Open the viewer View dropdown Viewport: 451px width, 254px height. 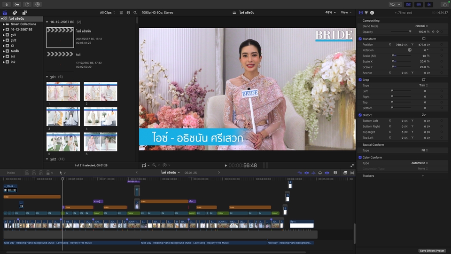click(346, 12)
